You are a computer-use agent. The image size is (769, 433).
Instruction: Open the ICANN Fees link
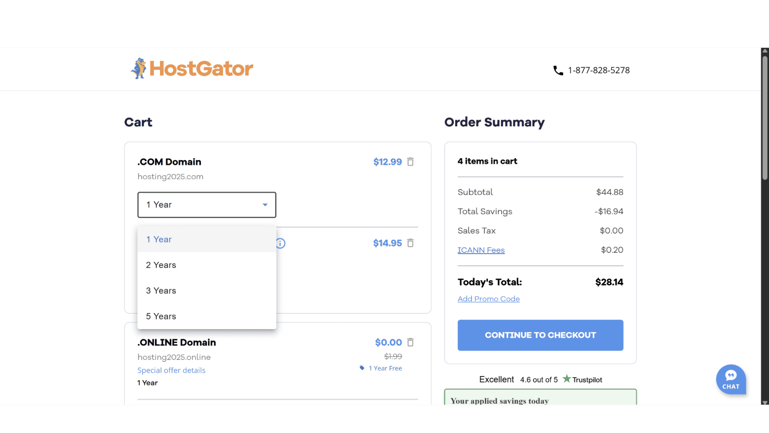[x=481, y=250]
